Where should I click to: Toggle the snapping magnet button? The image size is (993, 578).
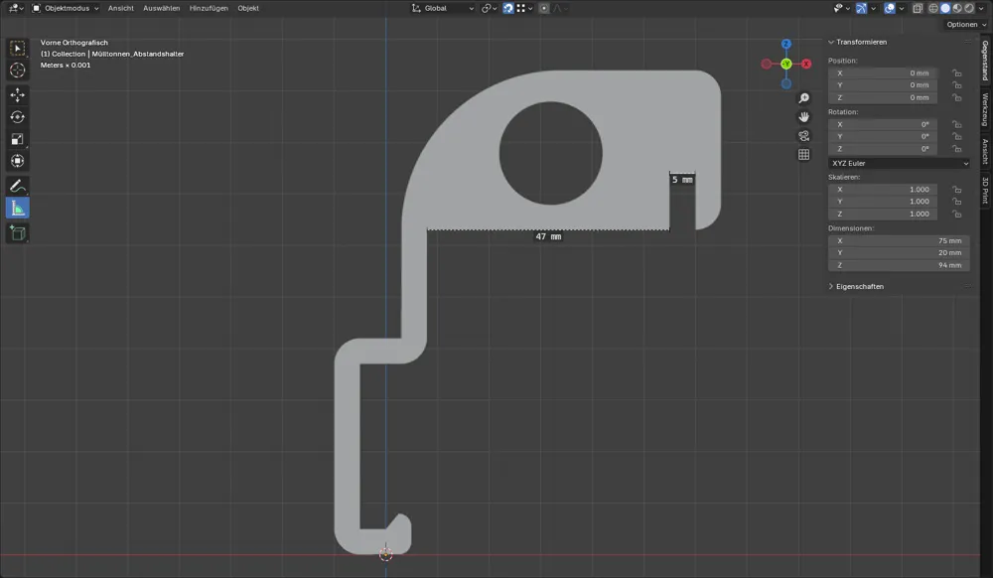coord(507,8)
